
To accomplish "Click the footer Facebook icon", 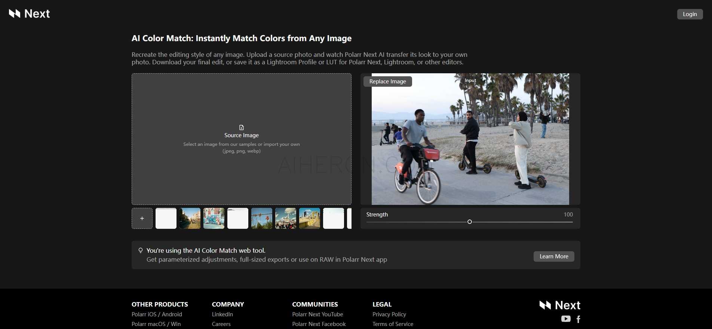I will (x=578, y=319).
